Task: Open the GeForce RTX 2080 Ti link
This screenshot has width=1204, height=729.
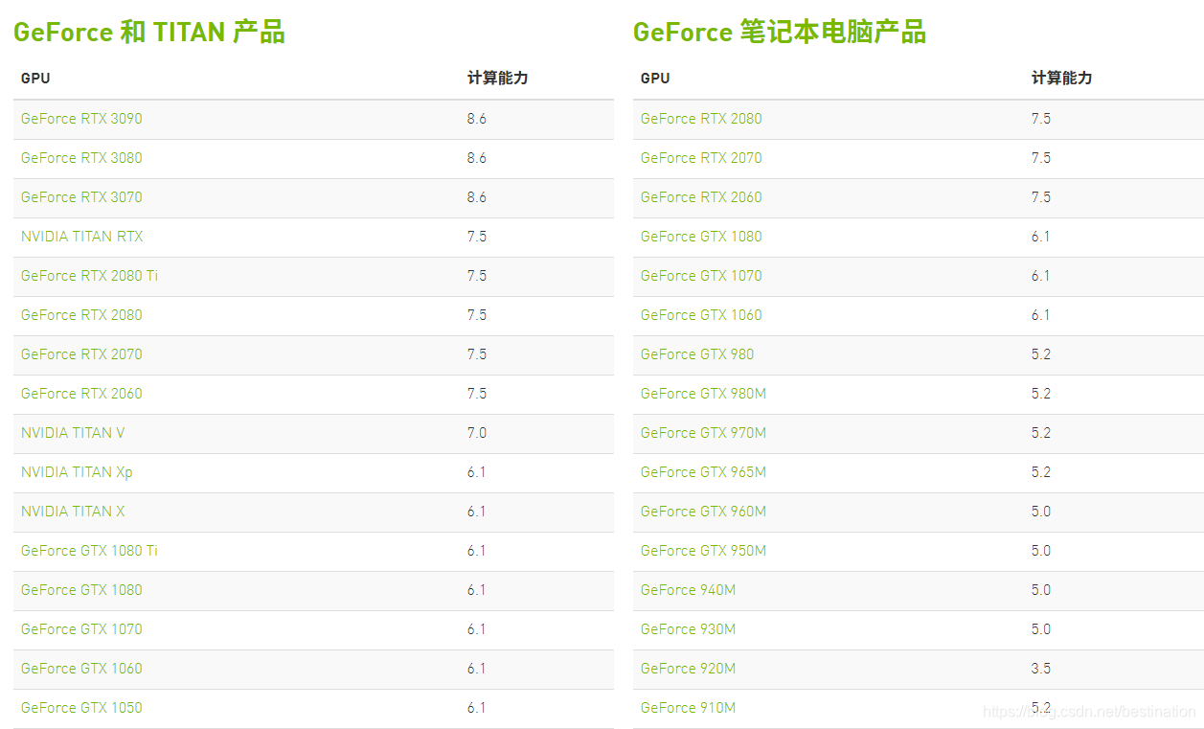Action: (89, 276)
